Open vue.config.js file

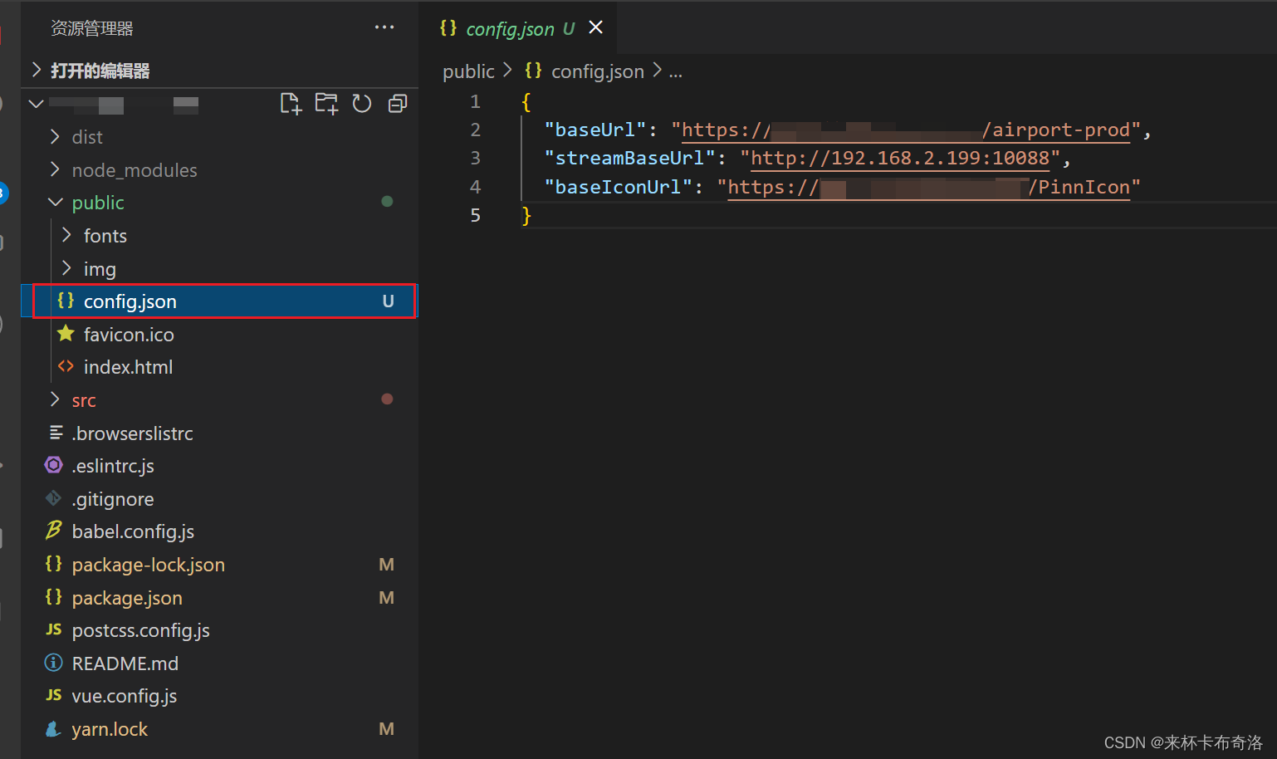[x=219, y=696]
